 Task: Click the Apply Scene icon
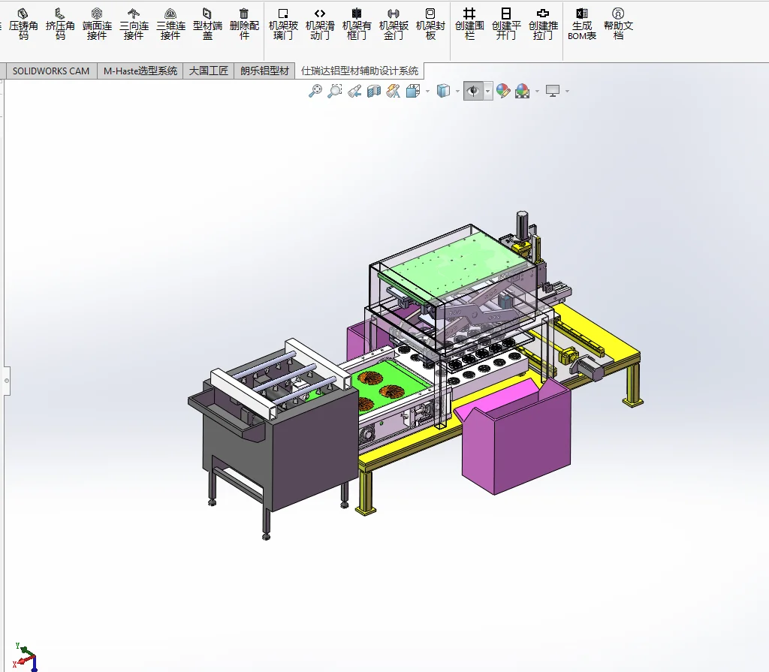523,91
